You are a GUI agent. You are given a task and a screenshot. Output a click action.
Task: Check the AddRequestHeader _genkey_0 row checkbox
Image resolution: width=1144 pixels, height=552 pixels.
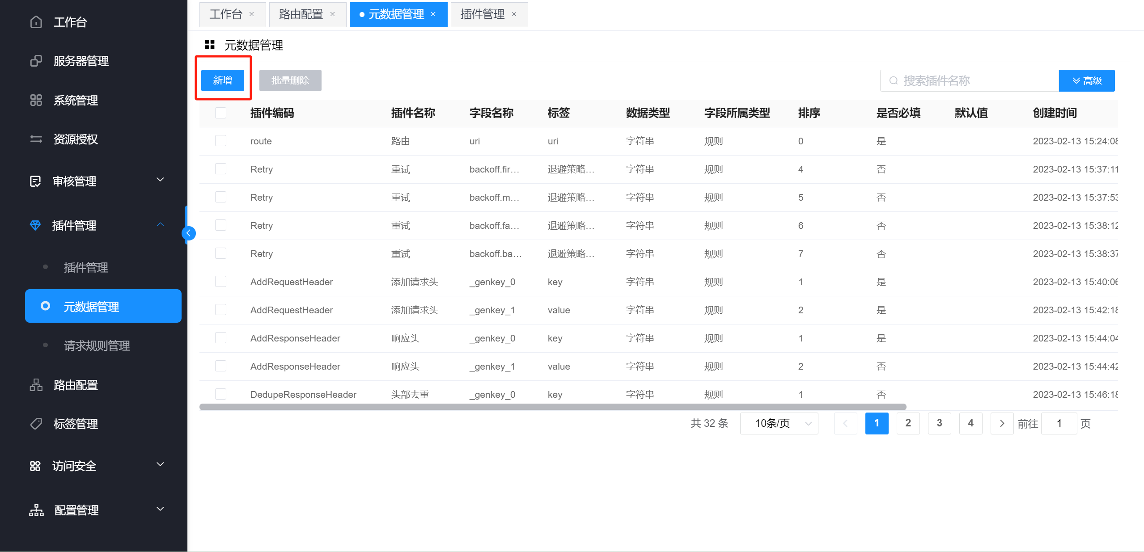[x=220, y=282]
